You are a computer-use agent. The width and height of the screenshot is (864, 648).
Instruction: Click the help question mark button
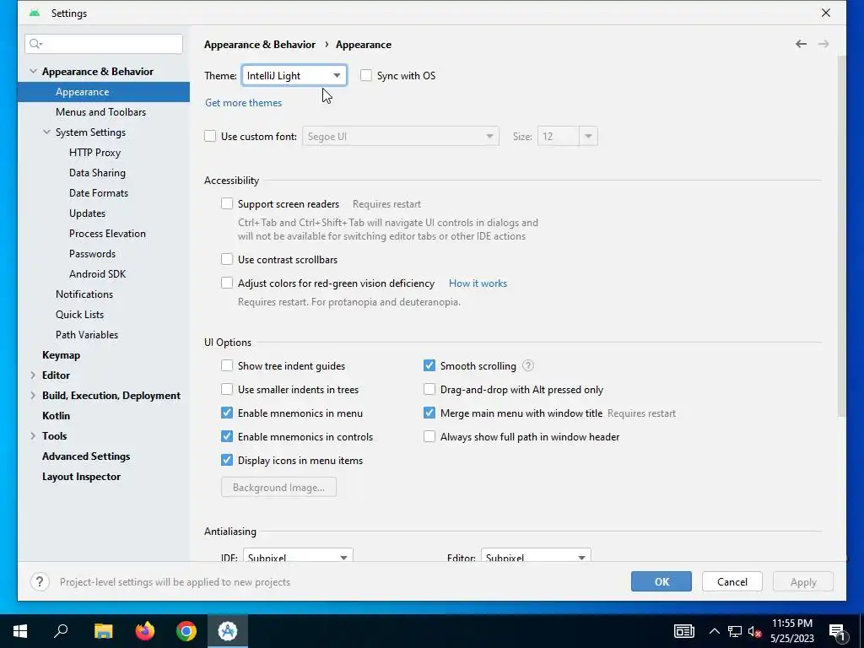tap(40, 582)
